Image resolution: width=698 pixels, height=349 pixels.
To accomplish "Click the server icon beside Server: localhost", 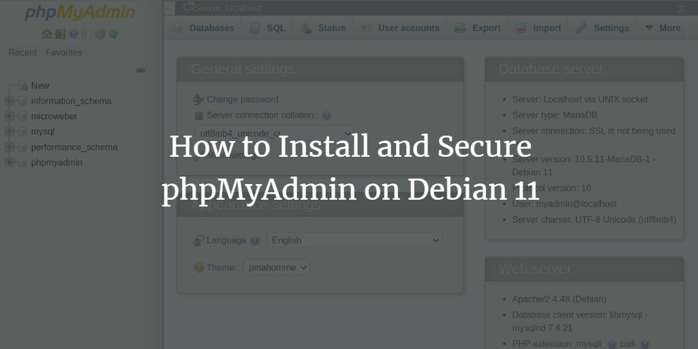I will pyautogui.click(x=189, y=7).
